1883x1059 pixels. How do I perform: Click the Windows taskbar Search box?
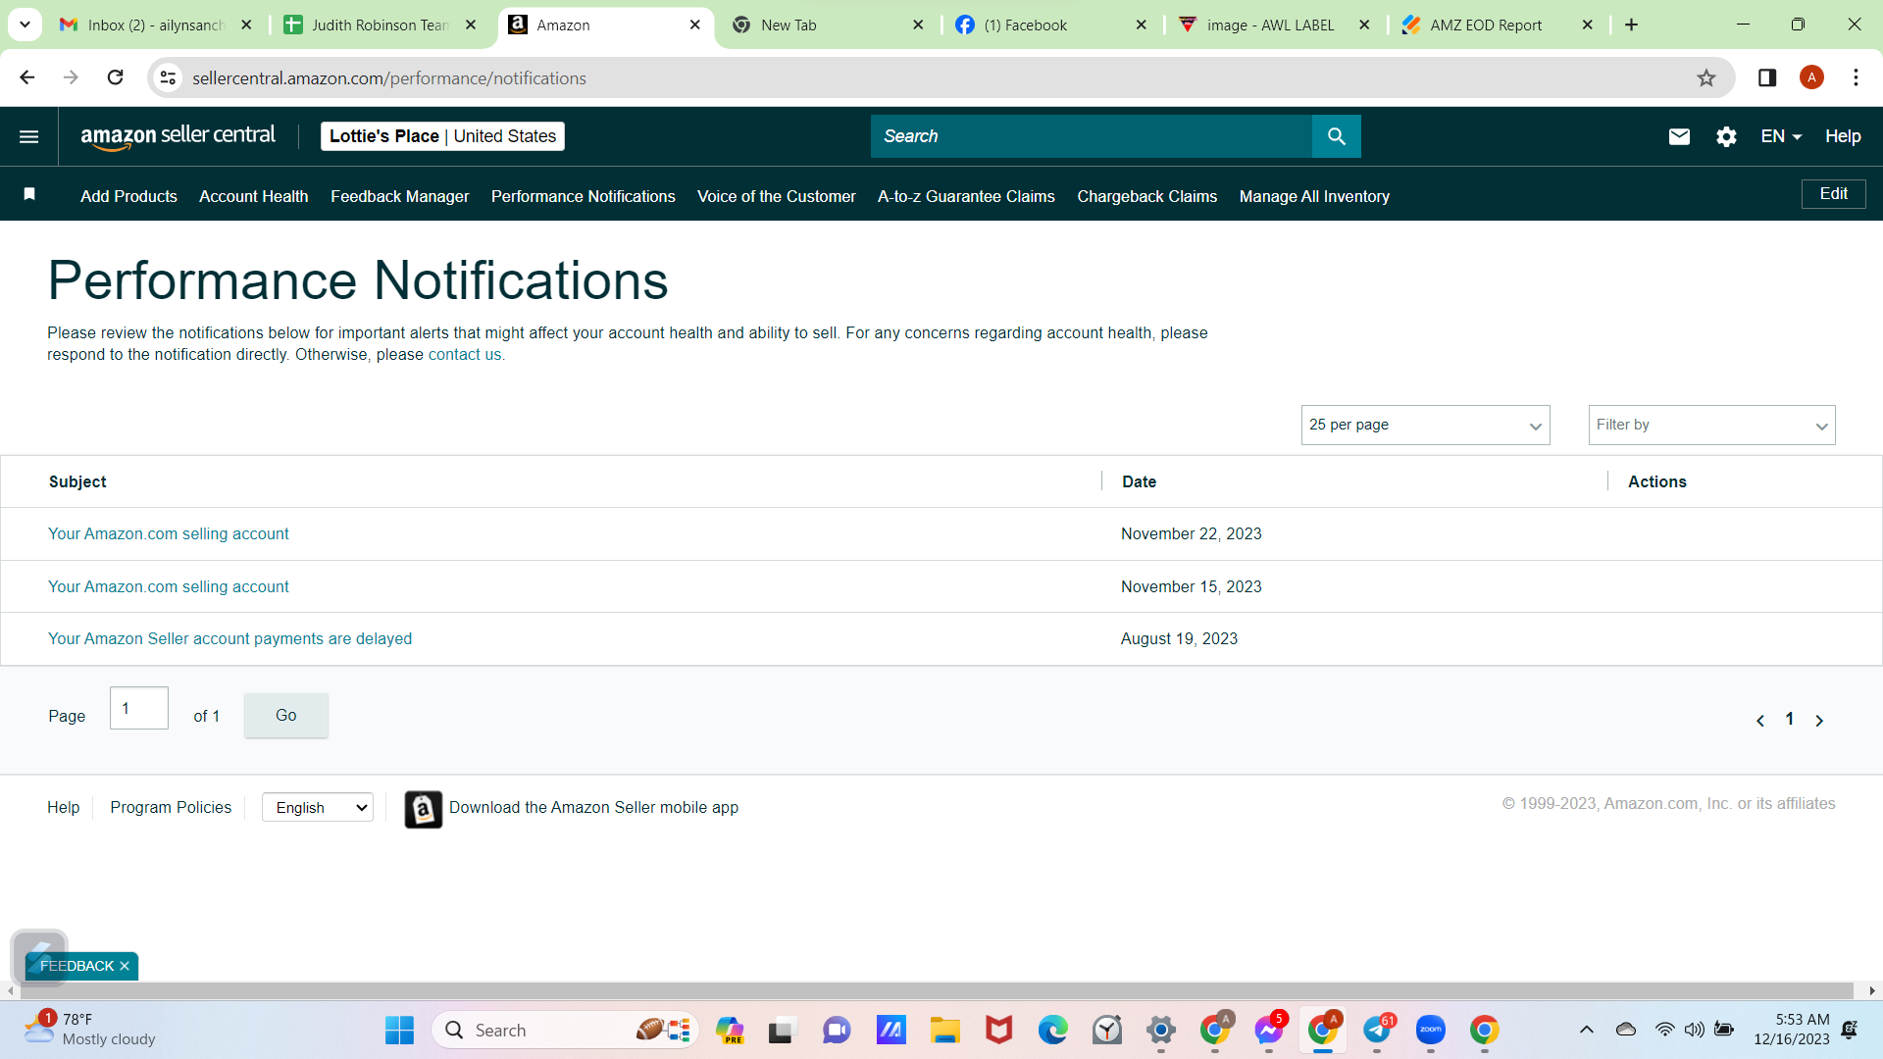565,1030
